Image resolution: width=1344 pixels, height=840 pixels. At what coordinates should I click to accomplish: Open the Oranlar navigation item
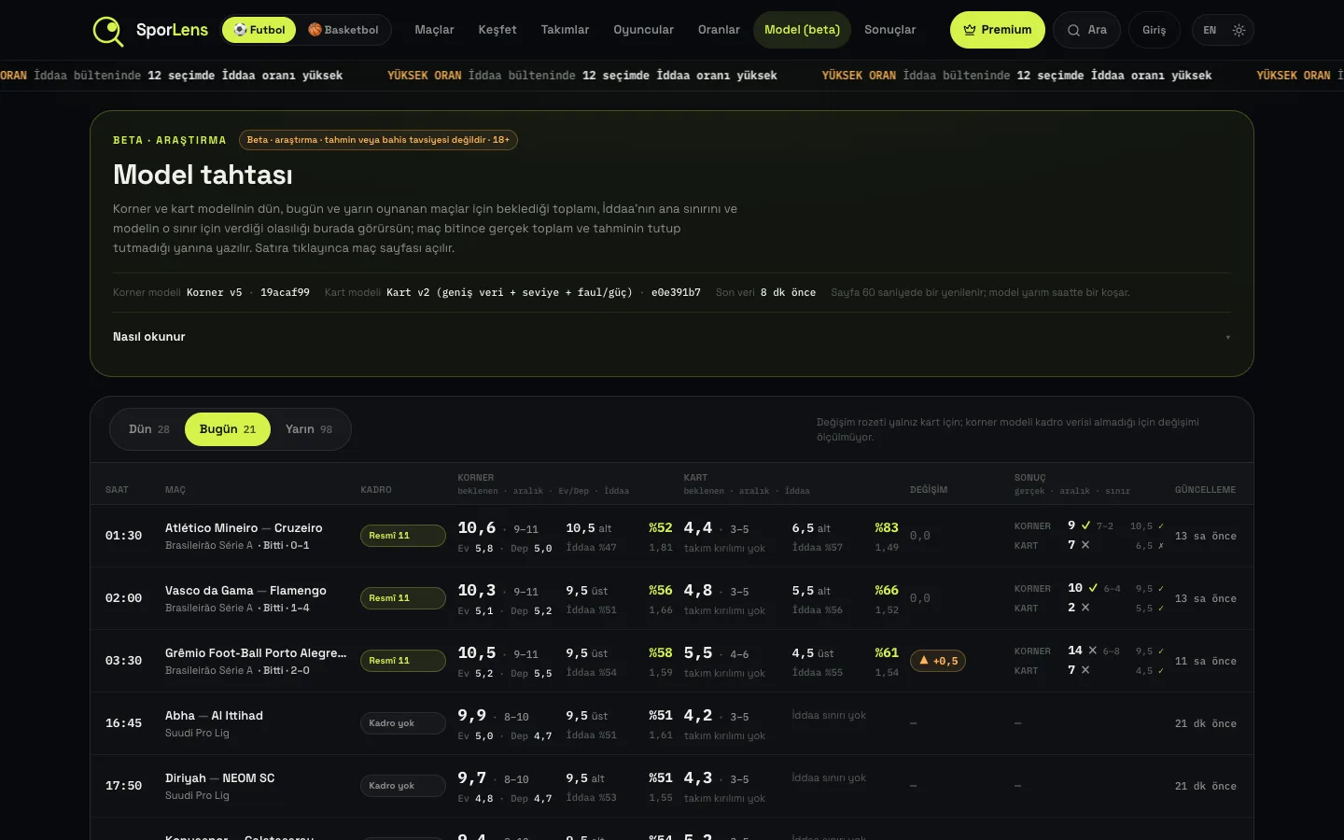point(719,30)
